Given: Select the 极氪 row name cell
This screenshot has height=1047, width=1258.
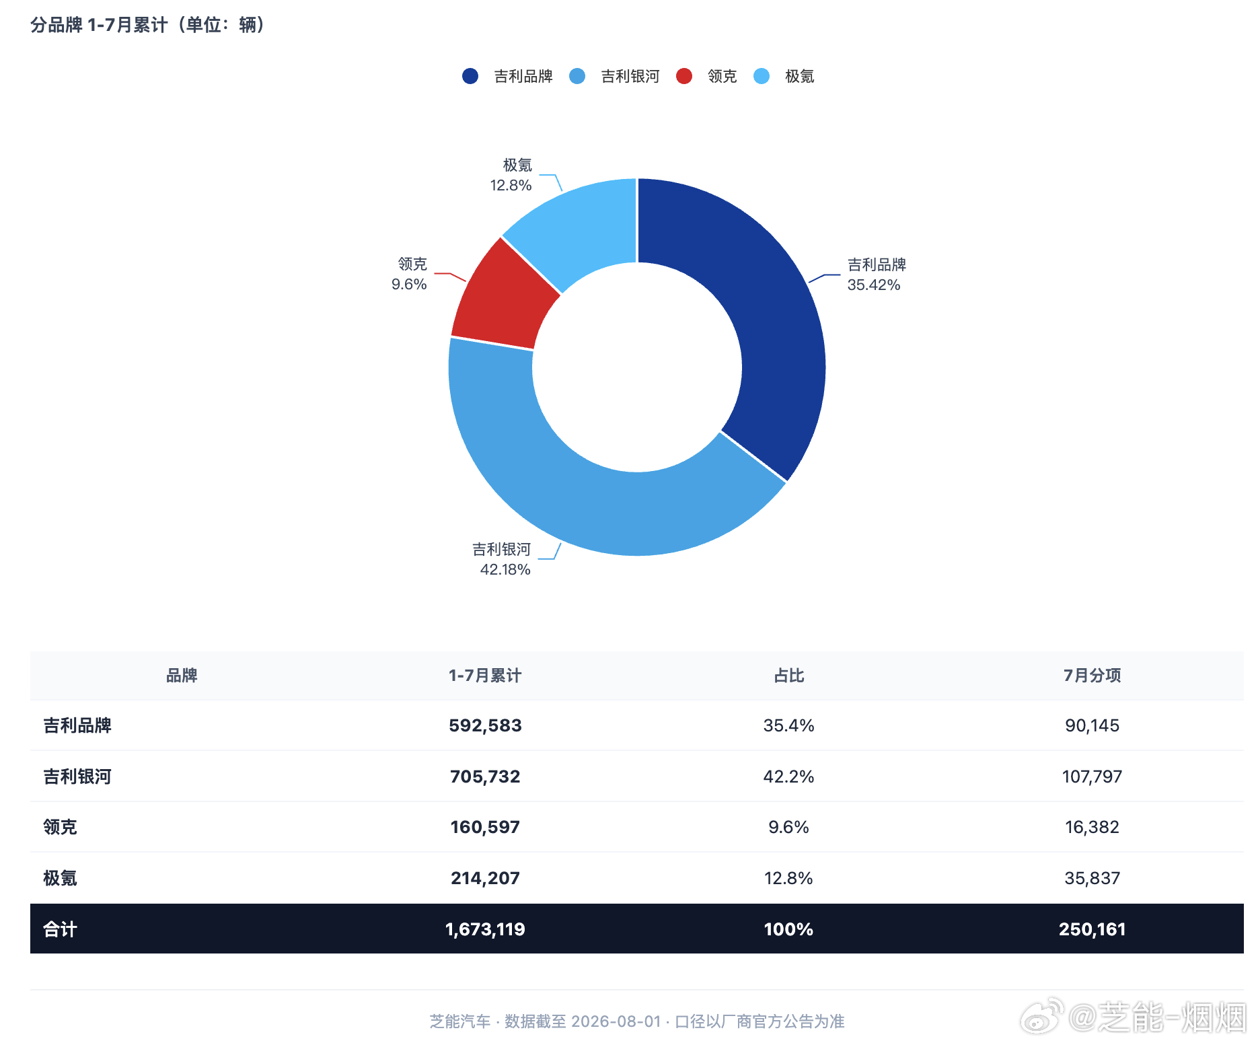Looking at the screenshot, I should pos(60,878).
